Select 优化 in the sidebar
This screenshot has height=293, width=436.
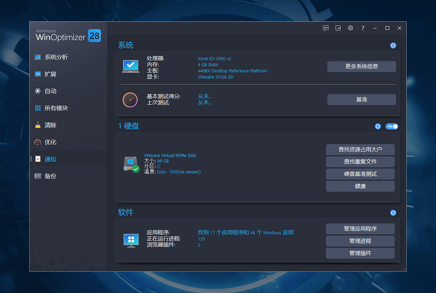(68, 142)
